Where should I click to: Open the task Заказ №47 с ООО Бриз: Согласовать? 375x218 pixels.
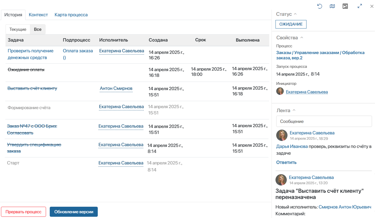click(x=32, y=129)
